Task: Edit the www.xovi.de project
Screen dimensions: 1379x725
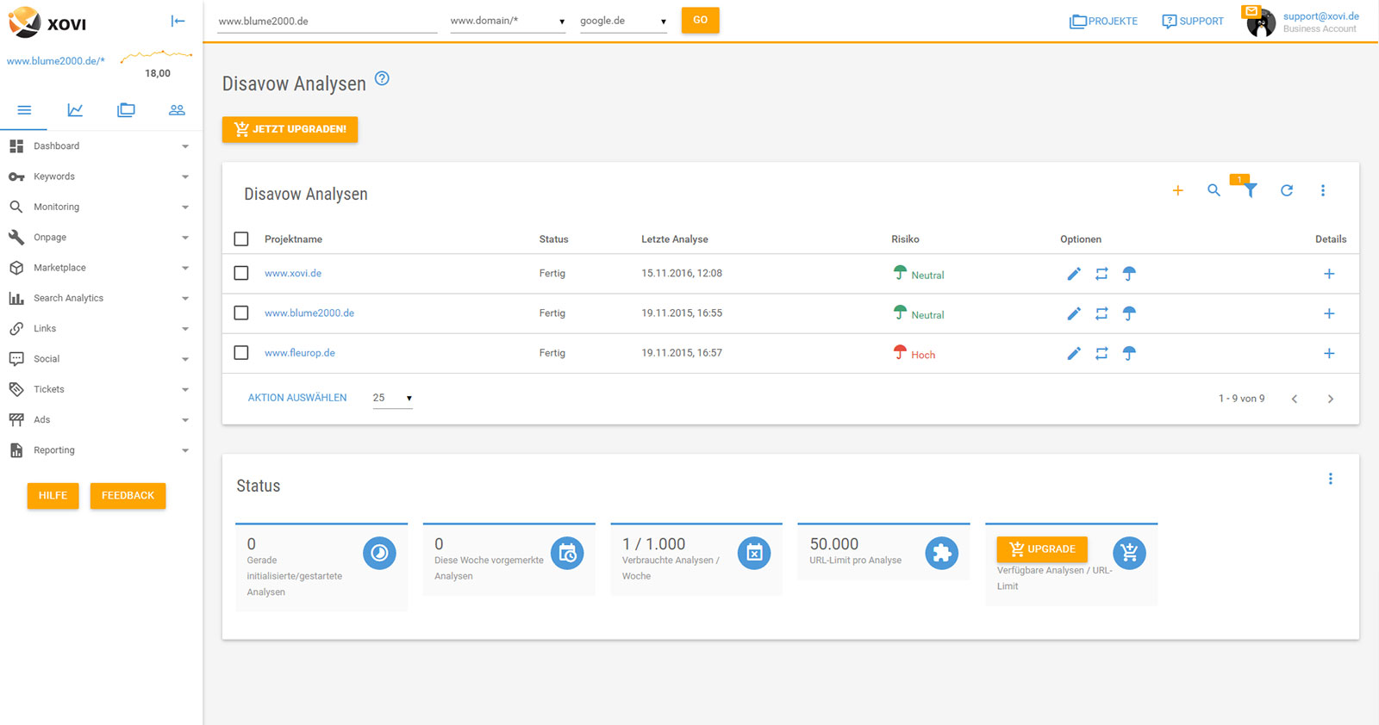Action: click(x=1073, y=274)
